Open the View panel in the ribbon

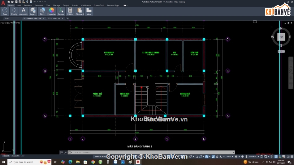89,11
